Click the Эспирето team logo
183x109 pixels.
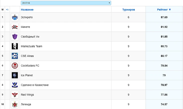pos(15,17)
